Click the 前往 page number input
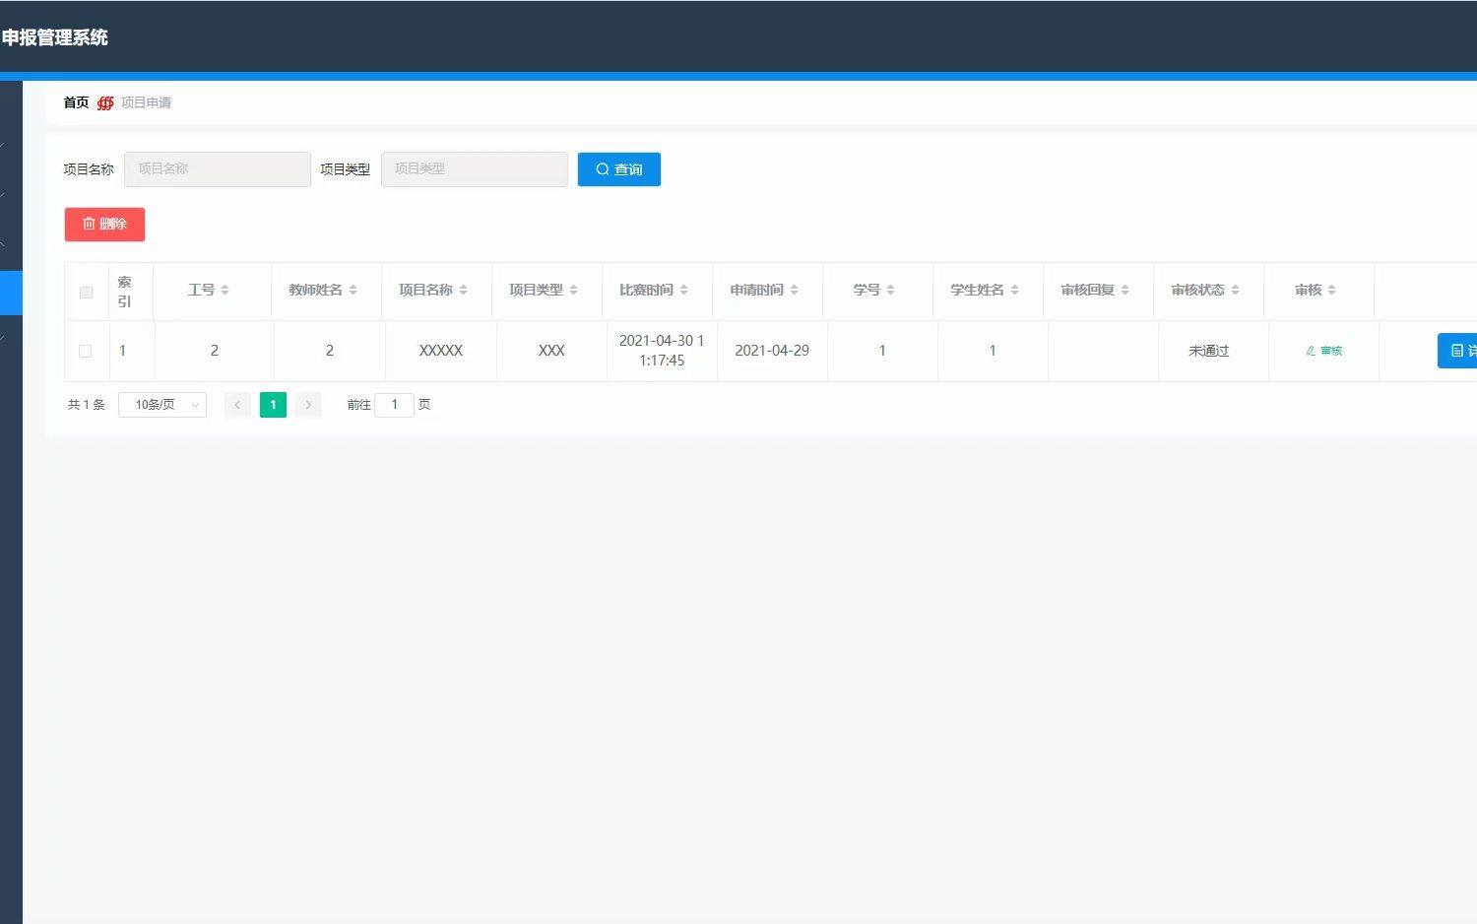 coord(394,405)
